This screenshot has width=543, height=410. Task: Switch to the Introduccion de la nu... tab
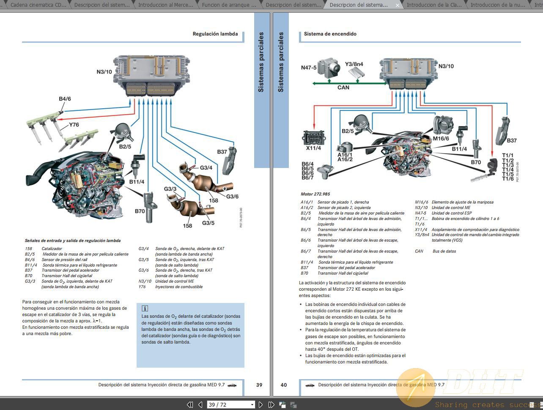[x=498, y=5]
